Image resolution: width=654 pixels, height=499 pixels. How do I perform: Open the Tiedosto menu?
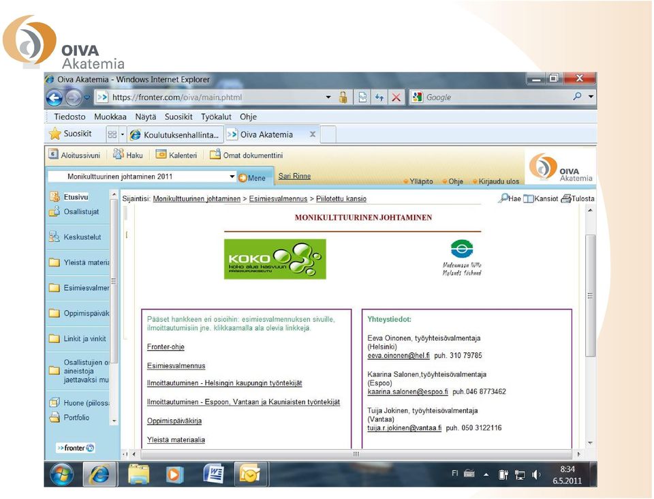click(69, 117)
